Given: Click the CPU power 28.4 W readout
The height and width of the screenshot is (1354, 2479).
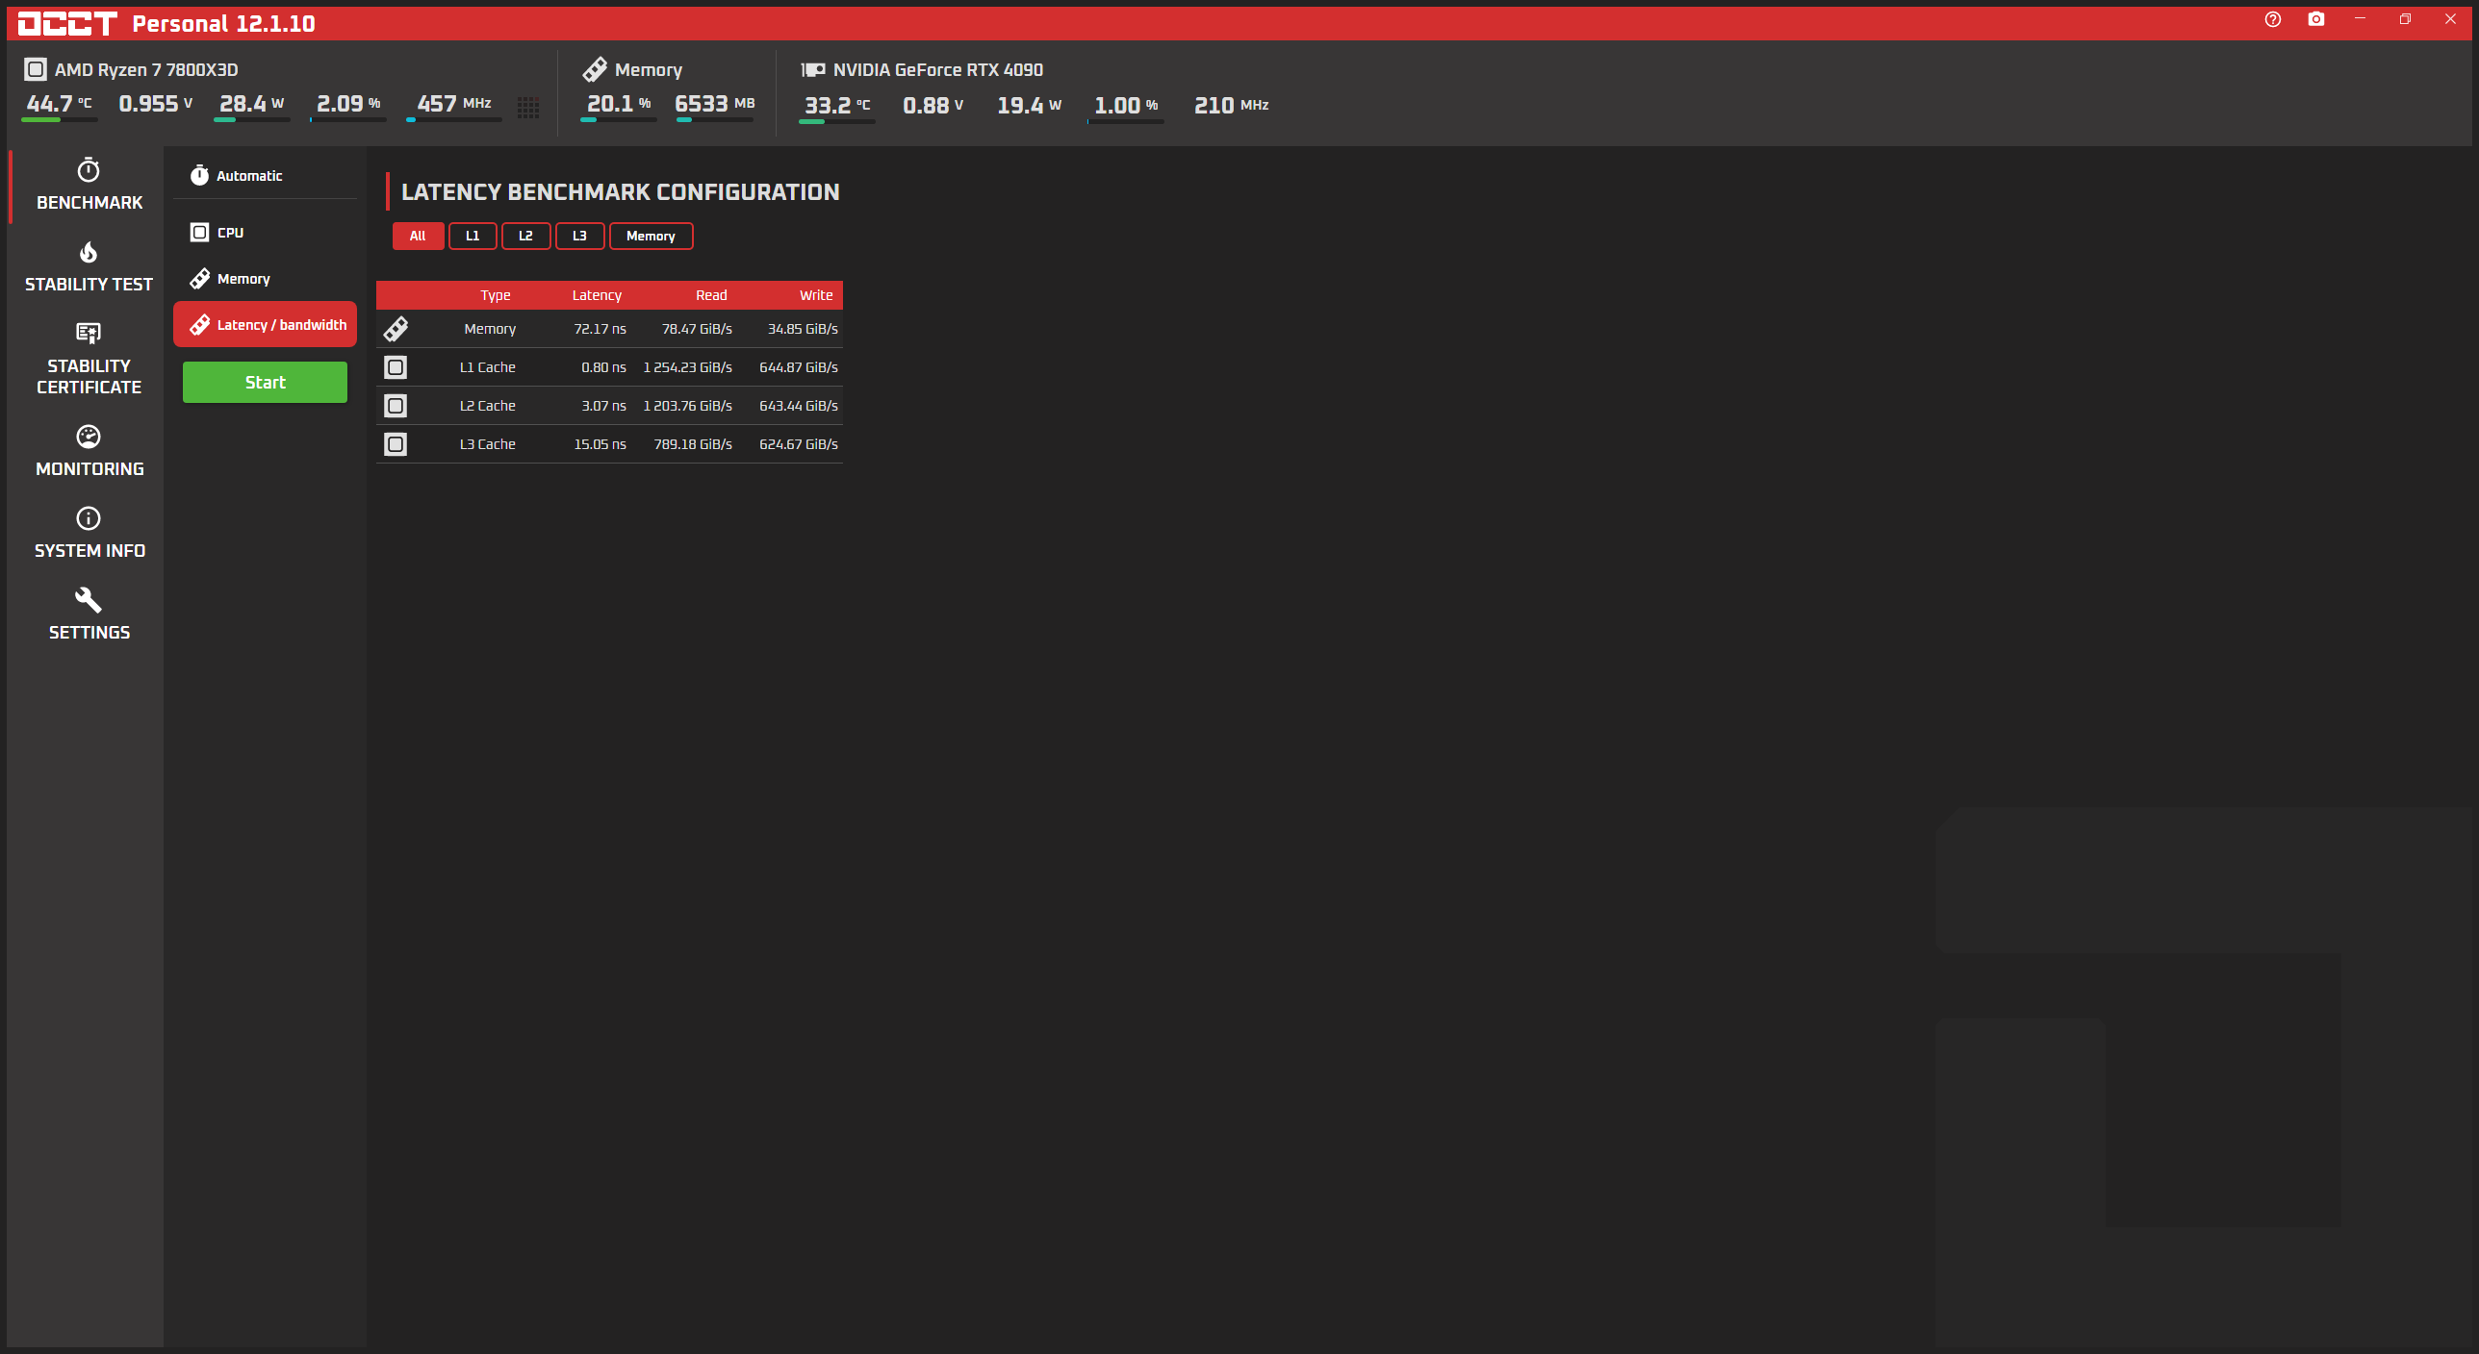Looking at the screenshot, I should pos(251,104).
